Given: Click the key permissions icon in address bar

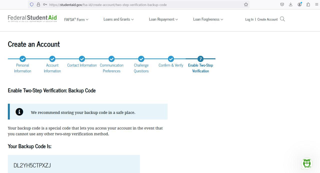Looking at the screenshot, I should [x=45, y=5].
